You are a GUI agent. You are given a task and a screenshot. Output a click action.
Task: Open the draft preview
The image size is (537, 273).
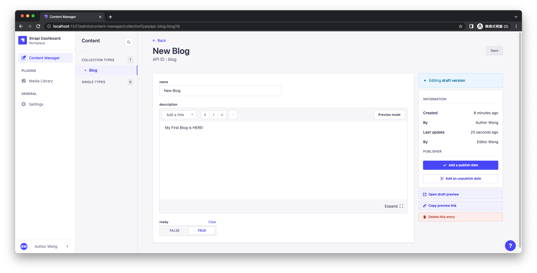(x=460, y=194)
